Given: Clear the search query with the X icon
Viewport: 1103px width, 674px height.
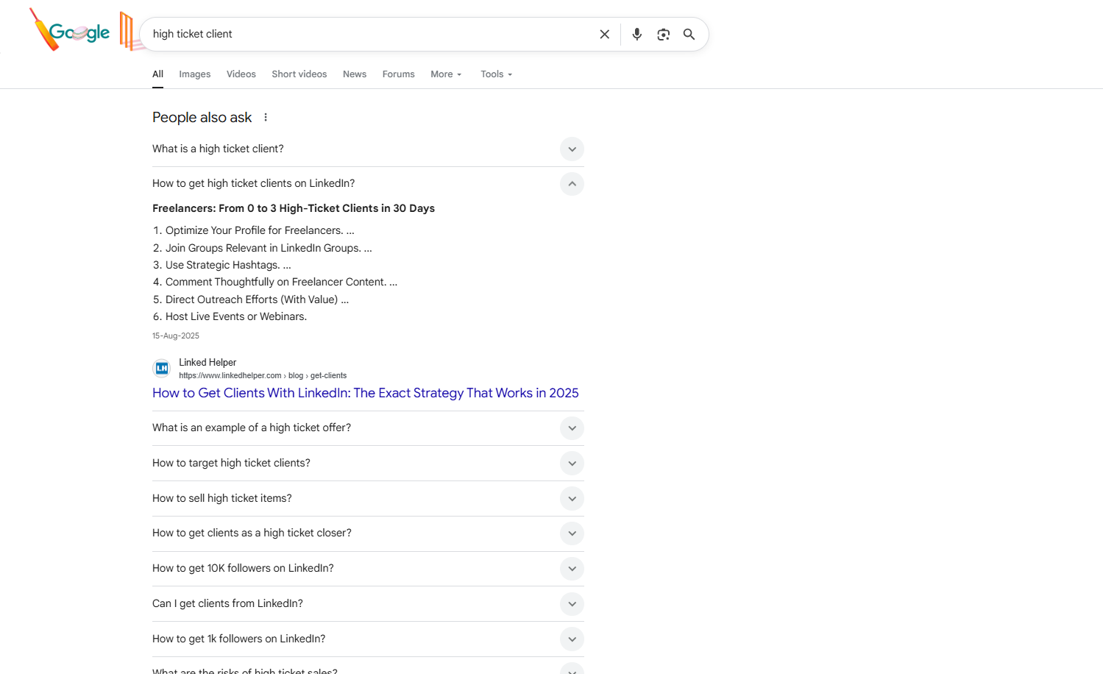Looking at the screenshot, I should point(604,34).
